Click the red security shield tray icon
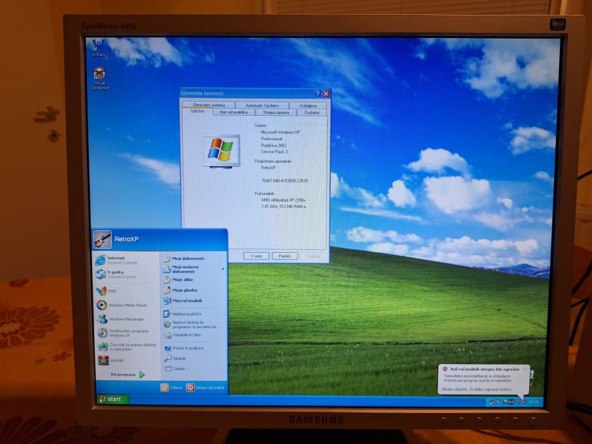Image resolution: width=592 pixels, height=444 pixels. [x=522, y=402]
